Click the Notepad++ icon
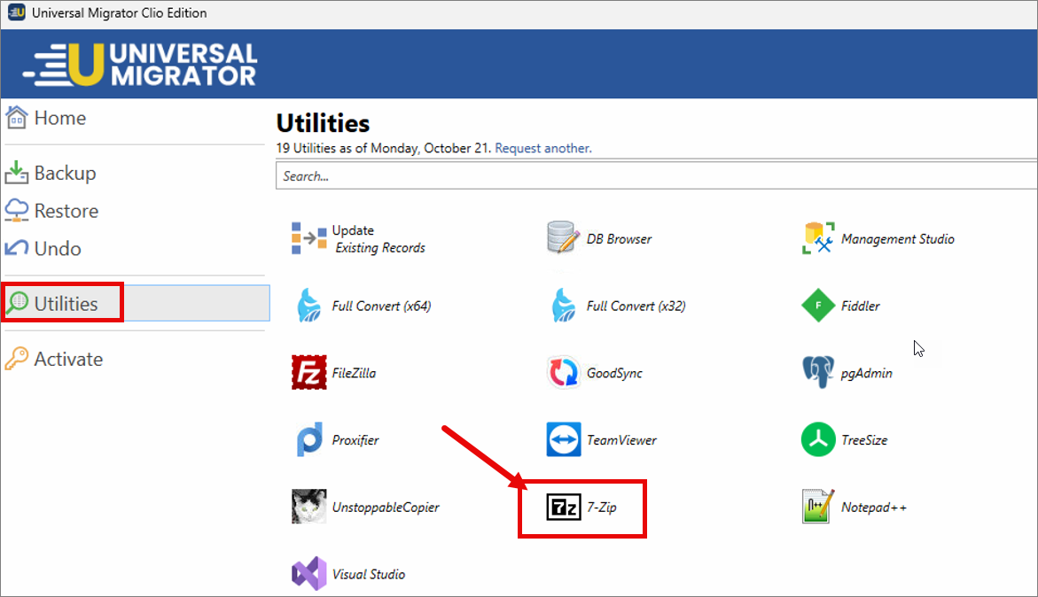This screenshot has width=1038, height=597. pos(818,507)
